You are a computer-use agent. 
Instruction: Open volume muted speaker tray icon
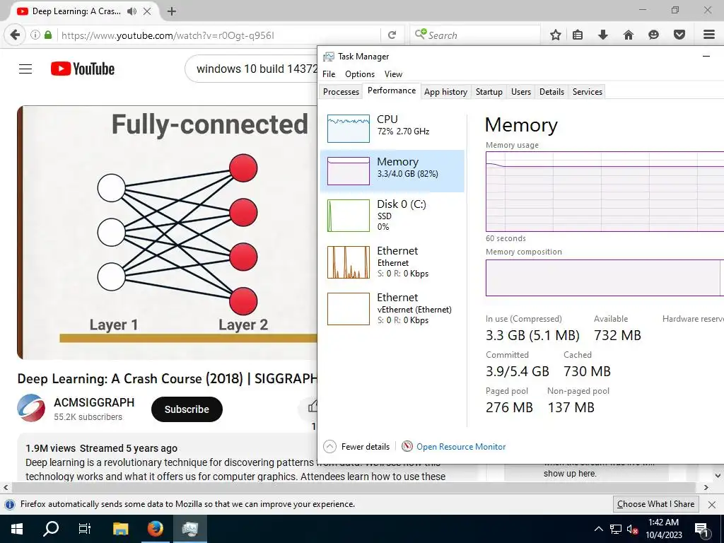coord(632,529)
